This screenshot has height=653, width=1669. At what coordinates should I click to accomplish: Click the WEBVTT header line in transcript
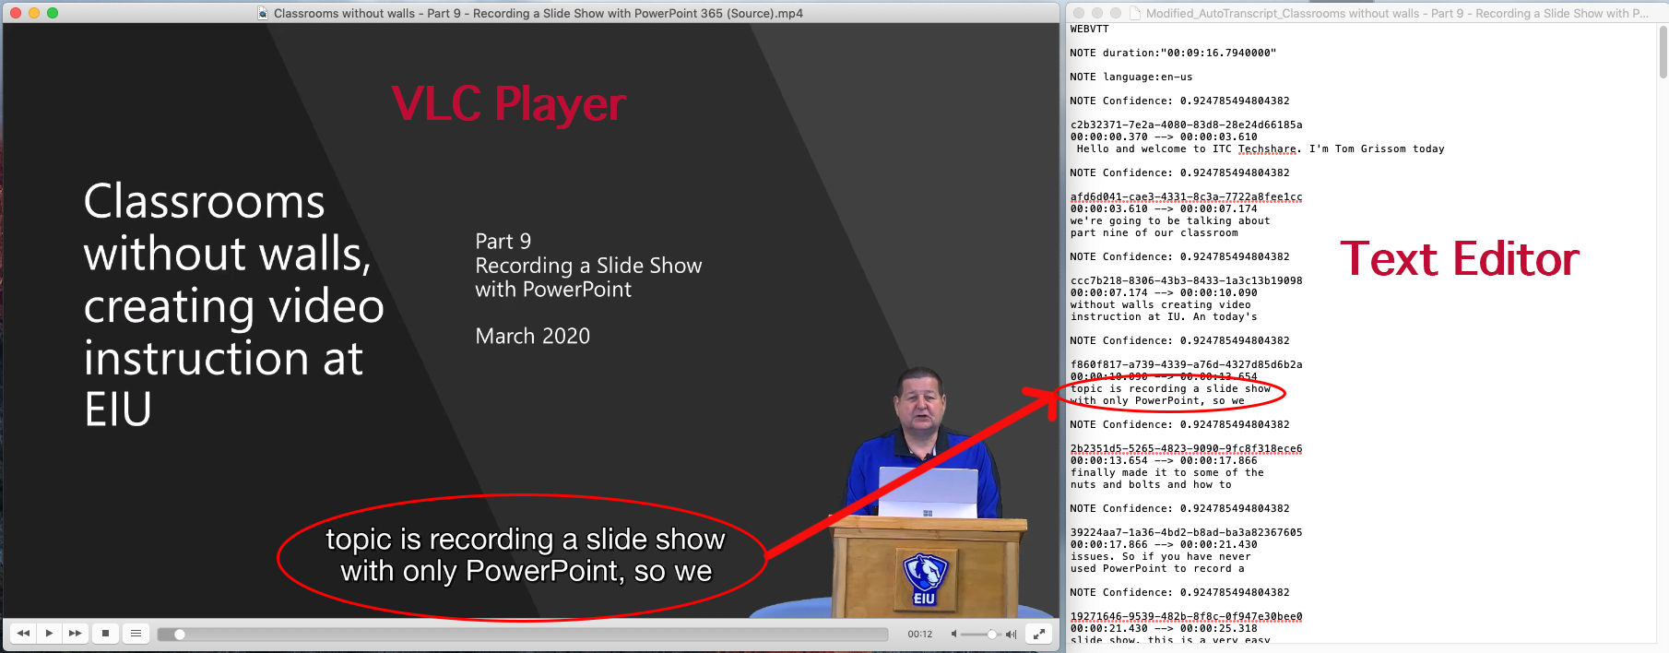(1089, 30)
